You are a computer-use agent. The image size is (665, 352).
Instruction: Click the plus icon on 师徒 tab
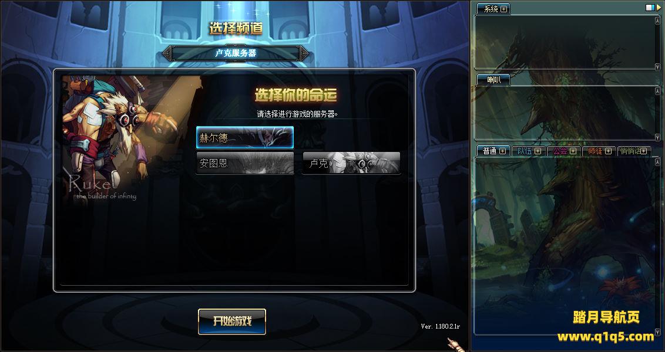tap(608, 151)
